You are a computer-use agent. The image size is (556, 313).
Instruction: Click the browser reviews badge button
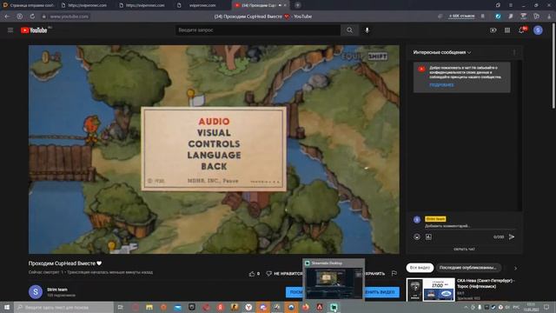click(x=461, y=17)
